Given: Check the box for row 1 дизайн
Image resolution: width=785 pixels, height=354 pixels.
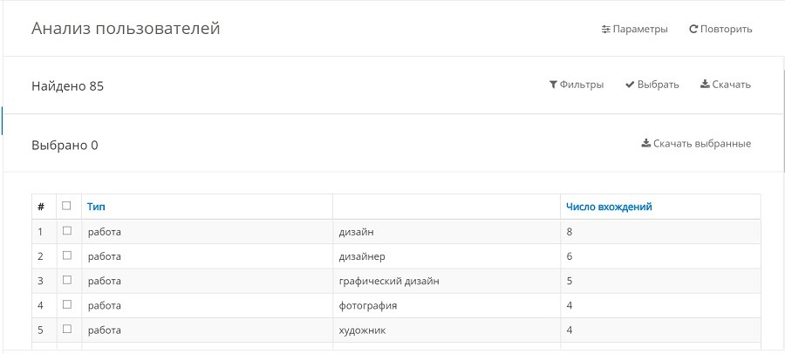Looking at the screenshot, I should click(x=67, y=231).
